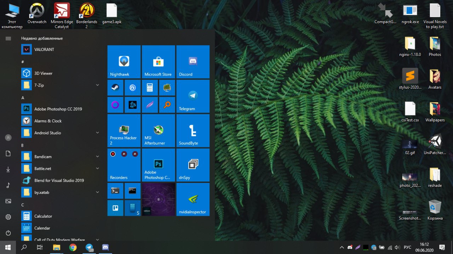Open Settings gear in Start sidebar
The width and height of the screenshot is (453, 254).
pyautogui.click(x=8, y=217)
